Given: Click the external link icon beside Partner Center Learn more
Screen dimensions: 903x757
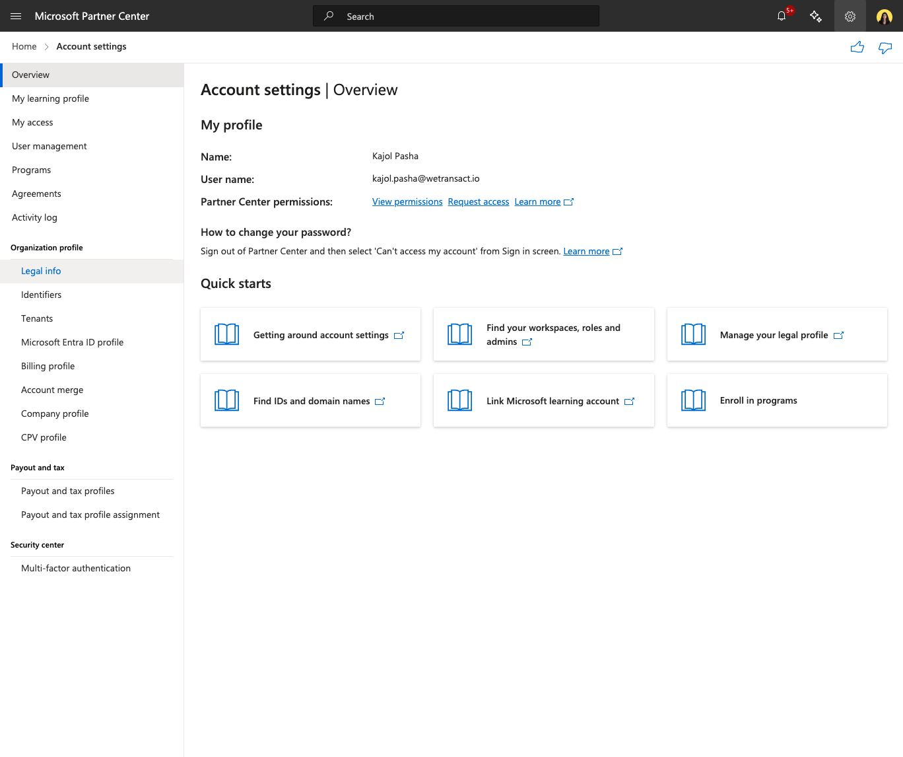Looking at the screenshot, I should point(568,202).
